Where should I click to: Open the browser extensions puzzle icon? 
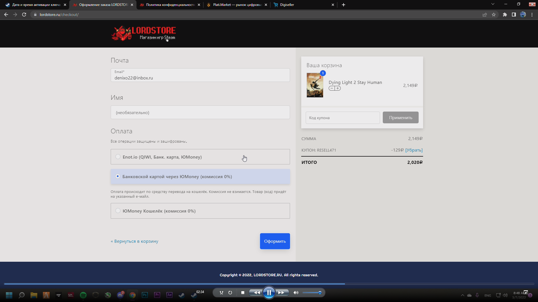[x=505, y=15]
